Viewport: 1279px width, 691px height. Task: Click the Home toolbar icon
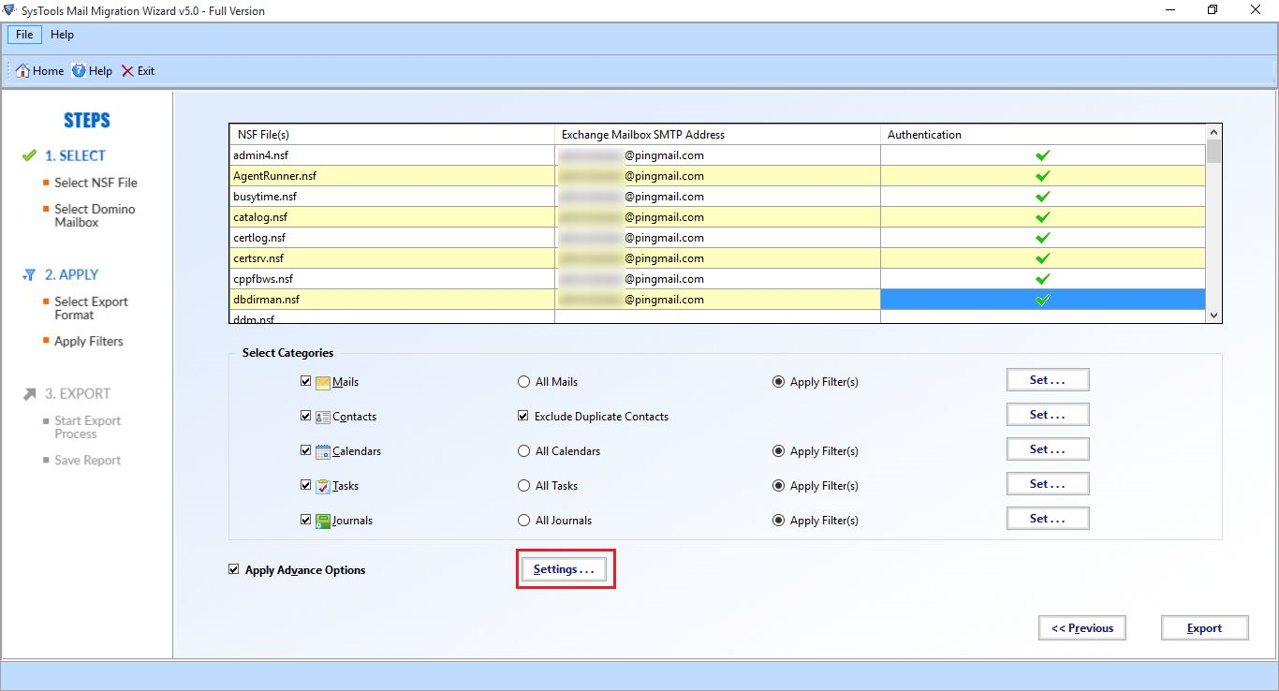coord(23,71)
